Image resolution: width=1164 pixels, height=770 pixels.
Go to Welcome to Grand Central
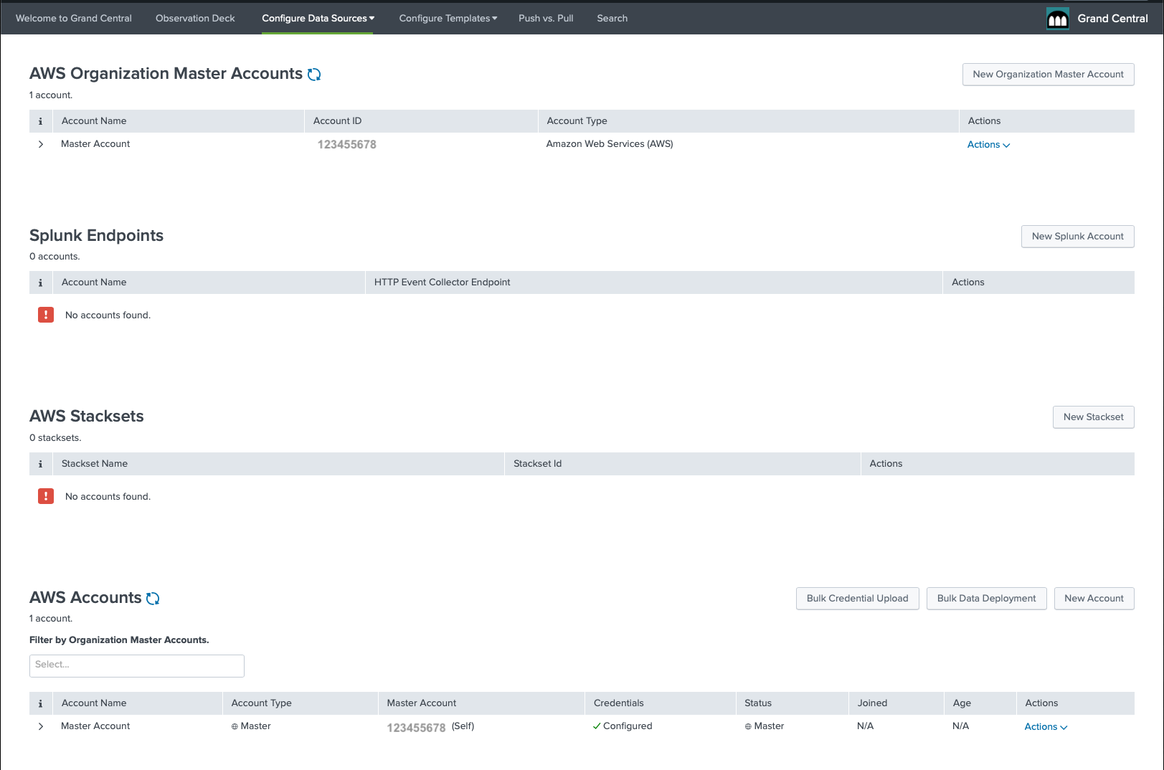[x=74, y=19]
